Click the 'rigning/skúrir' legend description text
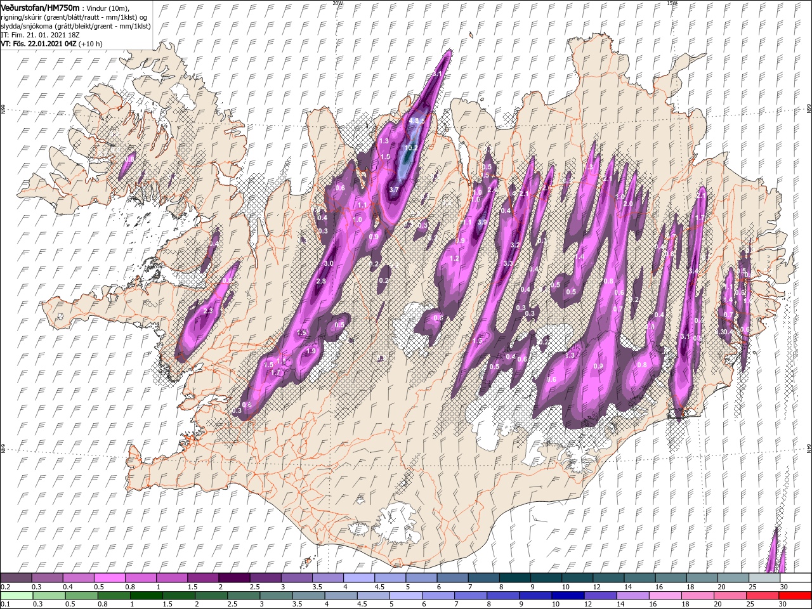The height and width of the screenshot is (609, 812). (x=21, y=16)
